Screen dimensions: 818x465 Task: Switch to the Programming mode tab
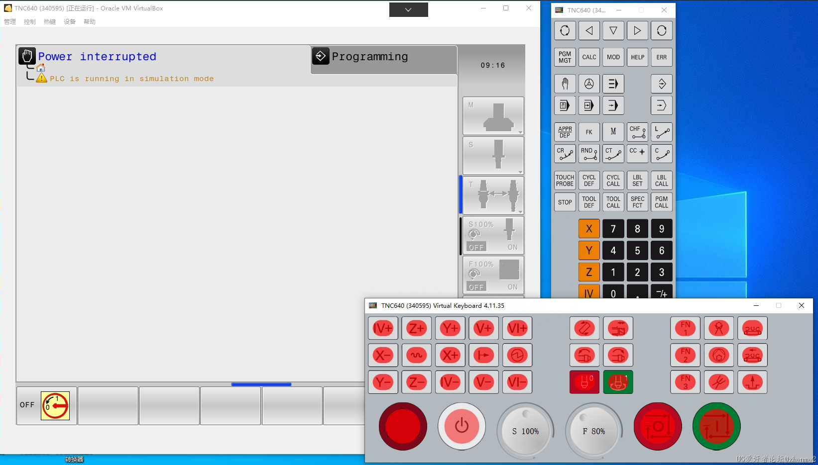tap(384, 60)
